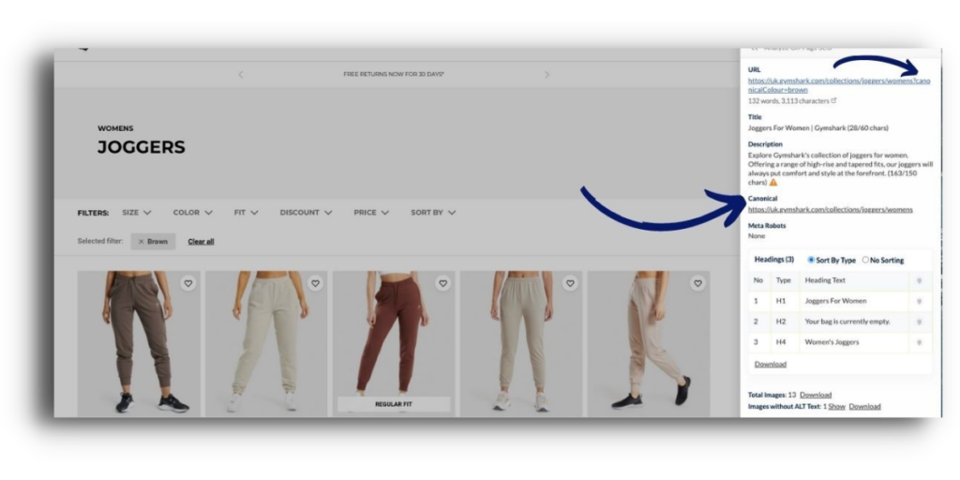
Task: Click the Headings (3) label
Action: click(773, 260)
